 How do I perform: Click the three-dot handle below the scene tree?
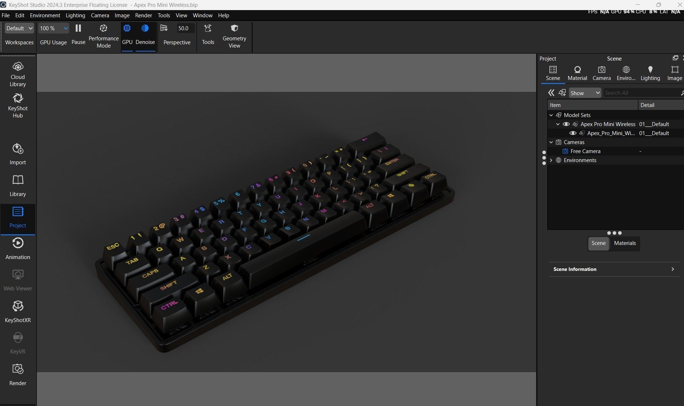614,233
